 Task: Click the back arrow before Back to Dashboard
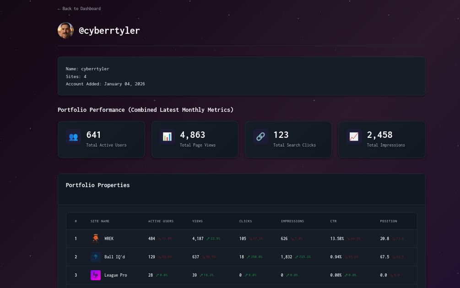[x=60, y=8]
